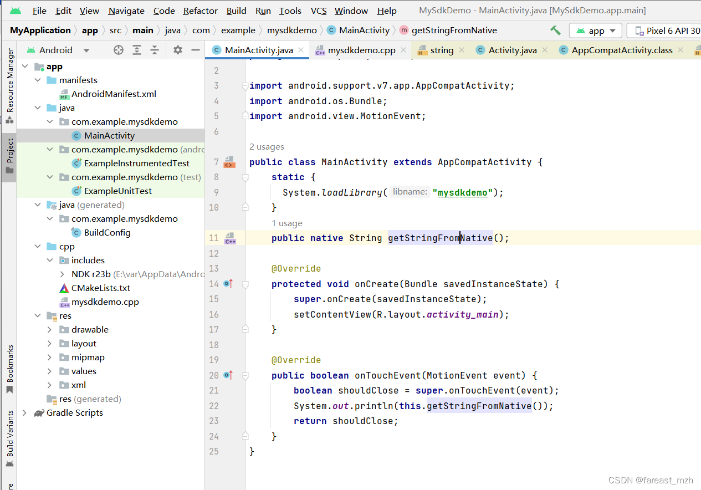
Task: Hide the Project panel with minus icon
Action: click(x=195, y=50)
